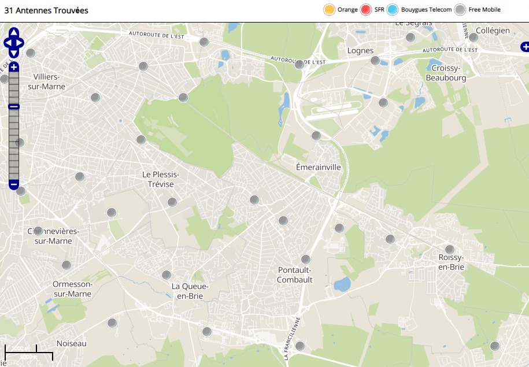This screenshot has width=529, height=367.
Task: Toggle the Orange operator filter
Action: pos(330,10)
